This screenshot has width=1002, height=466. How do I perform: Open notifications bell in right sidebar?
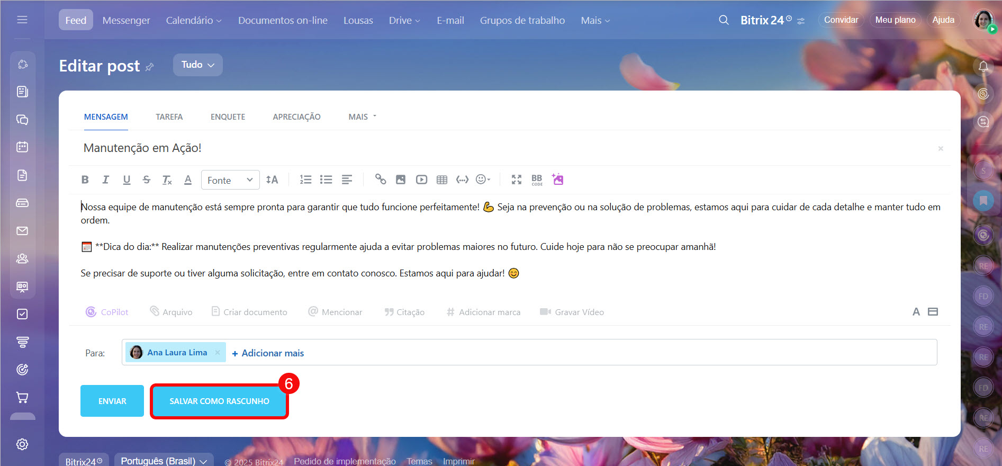(x=983, y=67)
